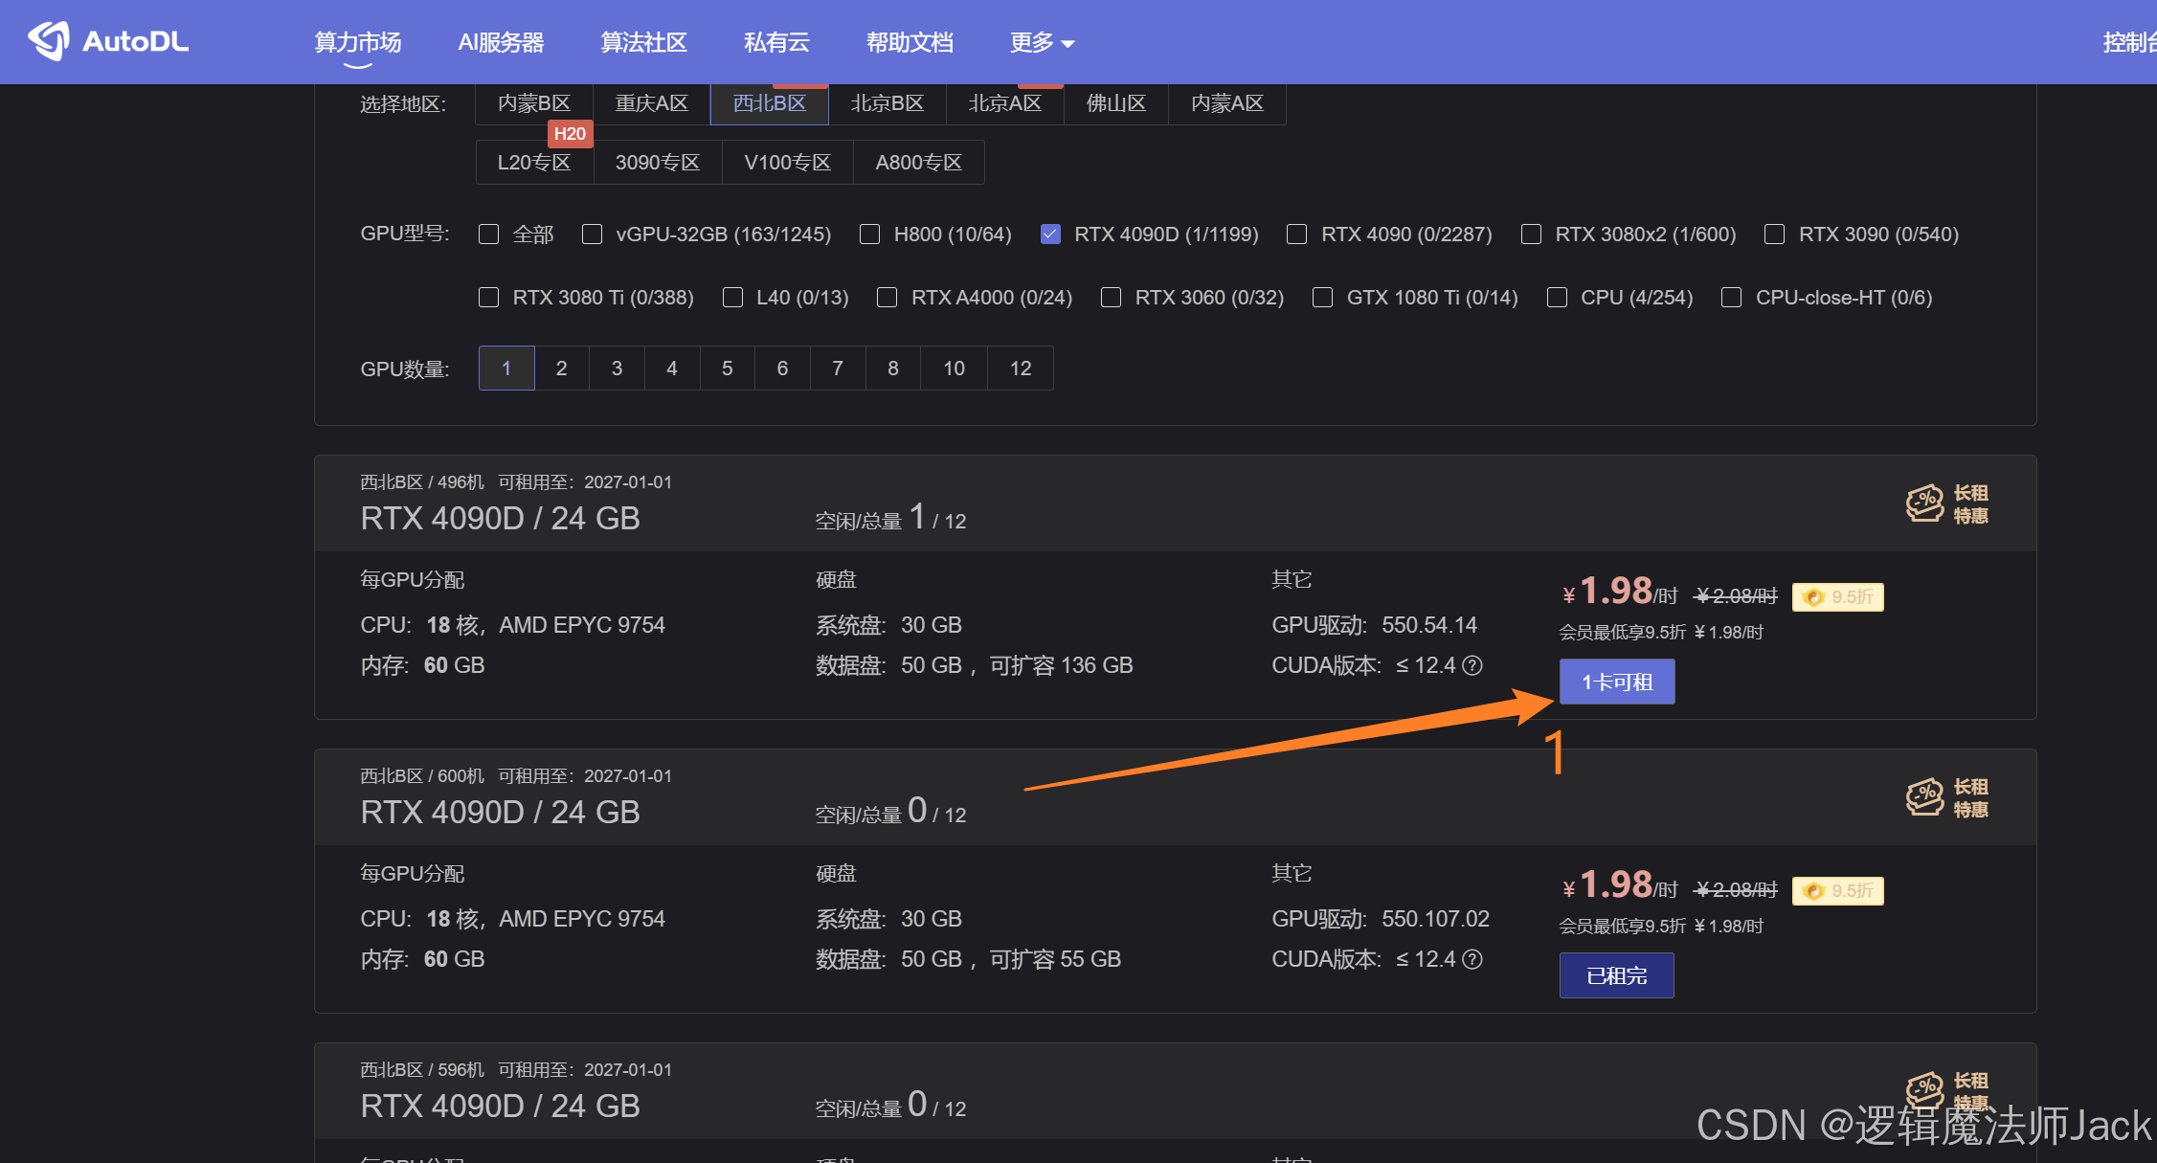2157x1163 pixels.
Task: Check the 全部 GPU model checkbox
Action: (x=489, y=235)
